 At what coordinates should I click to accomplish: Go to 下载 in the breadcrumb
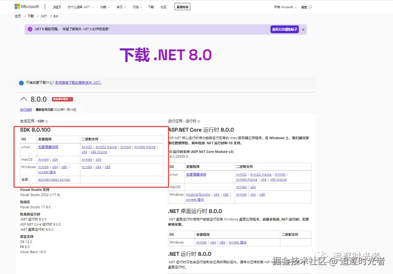[x=31, y=16]
